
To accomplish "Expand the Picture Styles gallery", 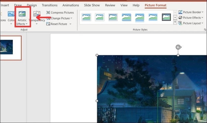I will click(x=175, y=22).
